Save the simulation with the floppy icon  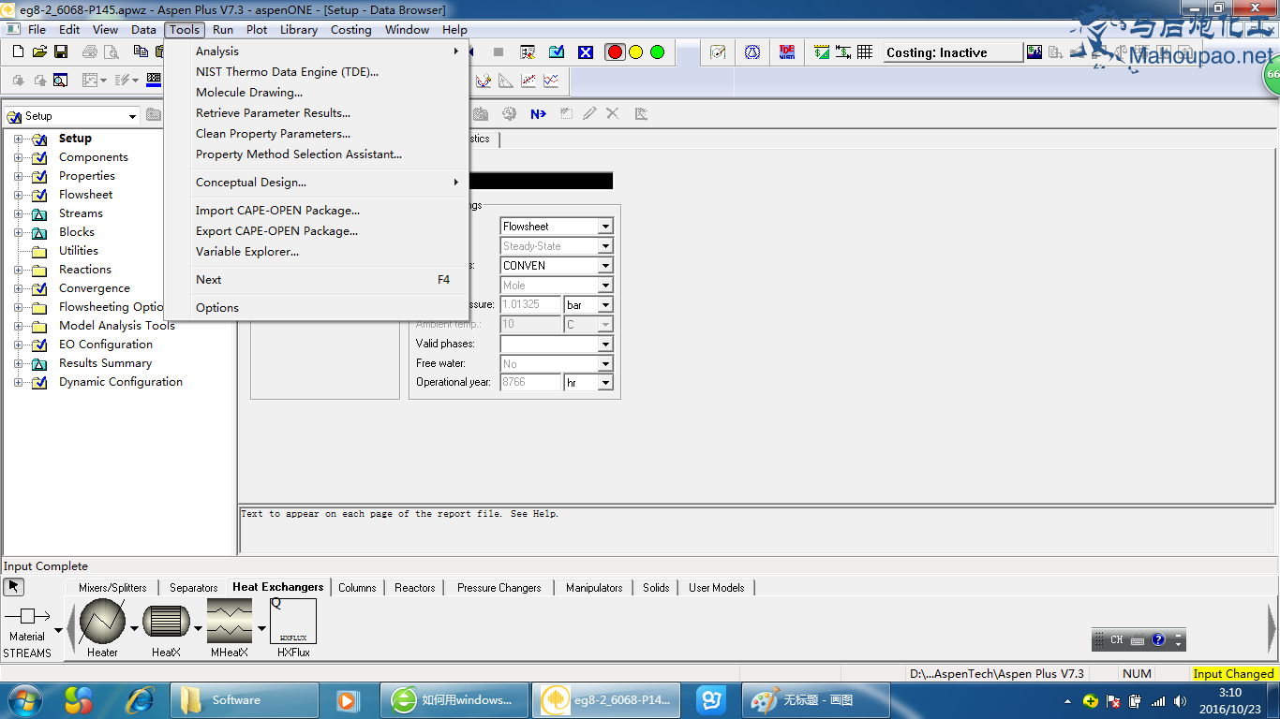point(60,51)
